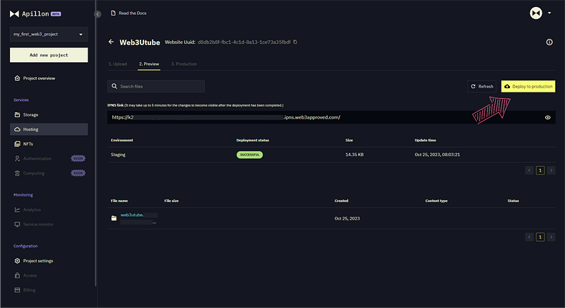
Task: Click the Created column header
Action: (x=341, y=201)
